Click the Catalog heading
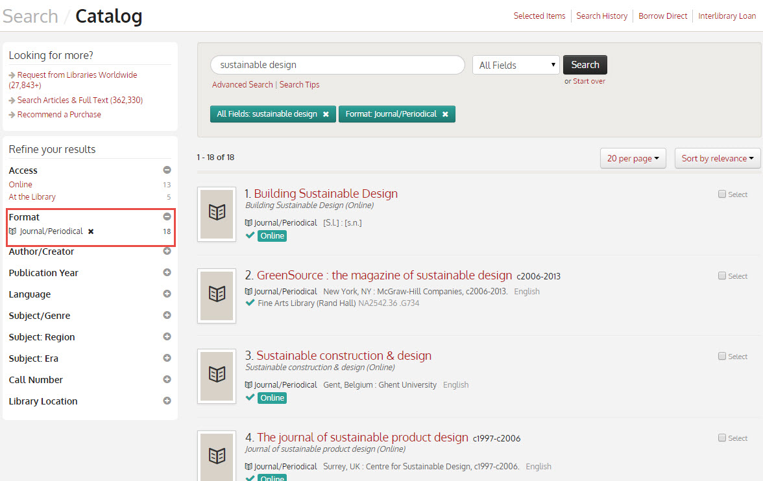The height and width of the screenshot is (481, 763). 109,17
